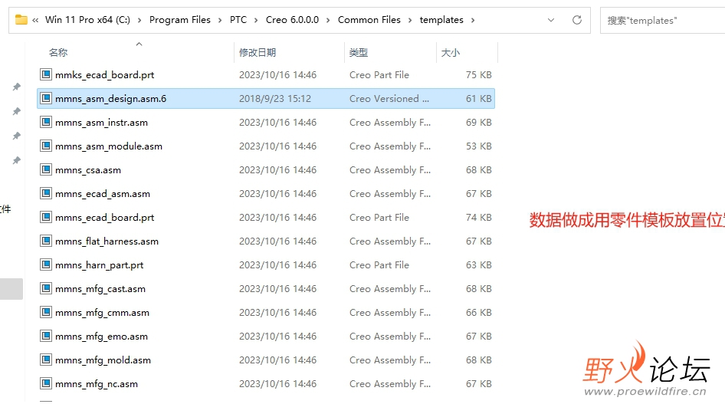
Task: Click icon of mmns_harn_part.prt file
Action: pyautogui.click(x=46, y=264)
